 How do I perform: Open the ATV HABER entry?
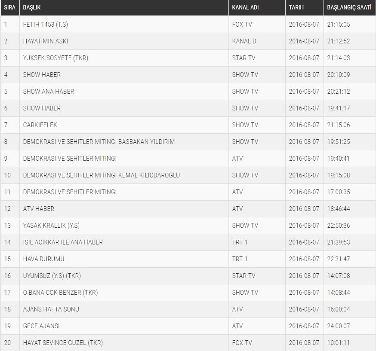[39, 209]
